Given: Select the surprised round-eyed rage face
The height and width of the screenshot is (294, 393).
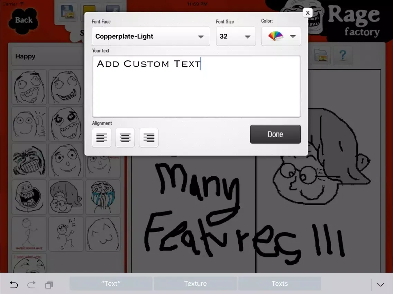Looking at the screenshot, I should [66, 160].
